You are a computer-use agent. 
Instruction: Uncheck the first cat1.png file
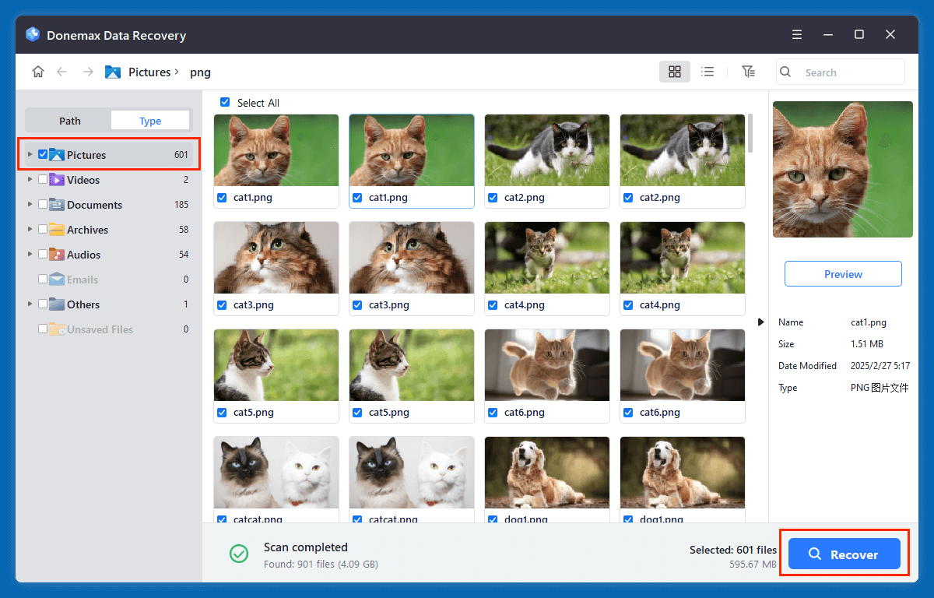[222, 197]
